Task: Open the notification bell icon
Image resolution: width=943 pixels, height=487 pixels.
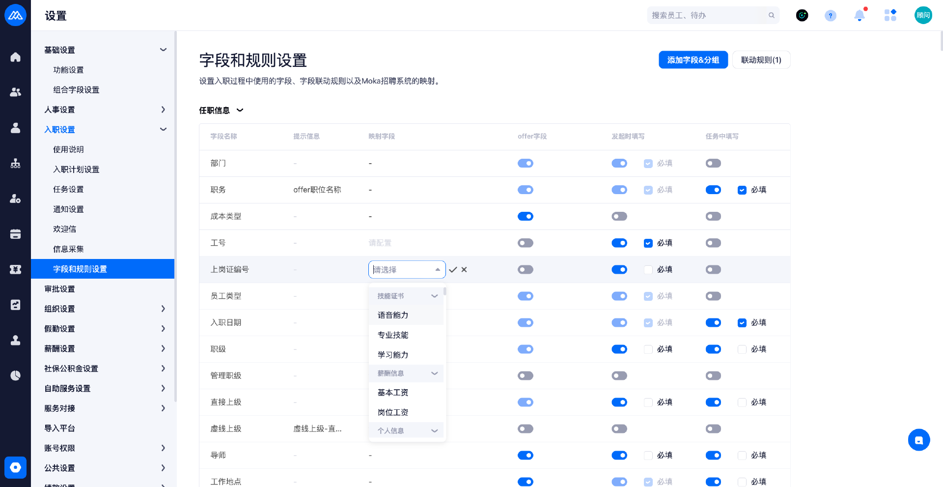Action: (x=859, y=16)
